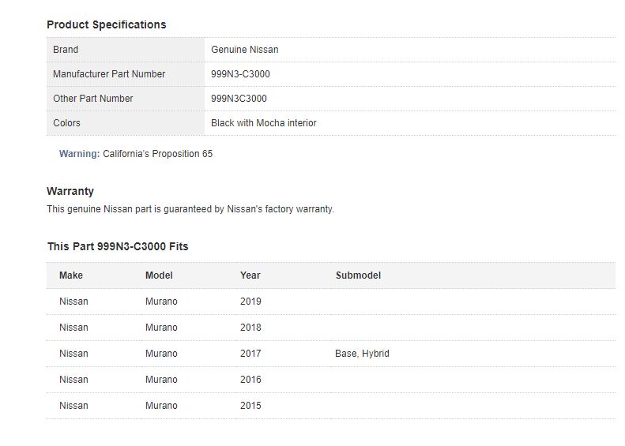Select the Nissan factory warranty sentence
This screenshot has height=446, width=625.
(190, 209)
